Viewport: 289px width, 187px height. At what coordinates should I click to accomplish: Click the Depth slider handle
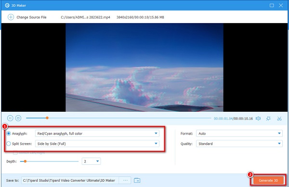25,161
